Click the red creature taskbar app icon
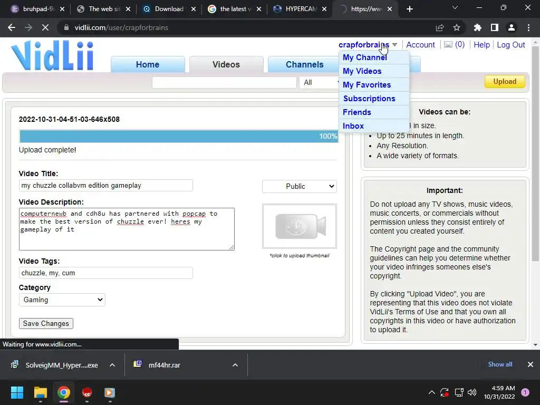Image resolution: width=540 pixels, height=405 pixels. click(87, 392)
